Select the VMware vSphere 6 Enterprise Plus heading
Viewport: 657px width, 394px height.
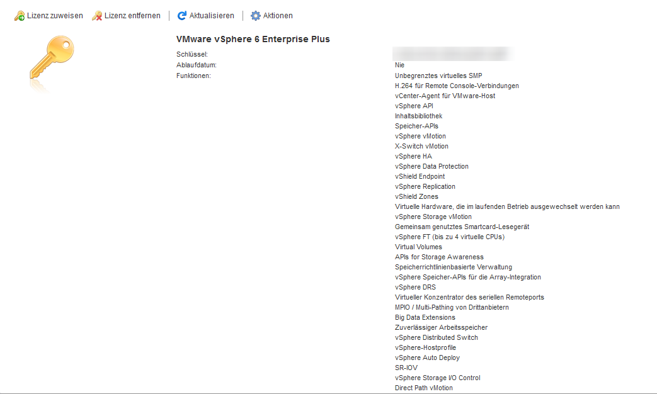253,39
